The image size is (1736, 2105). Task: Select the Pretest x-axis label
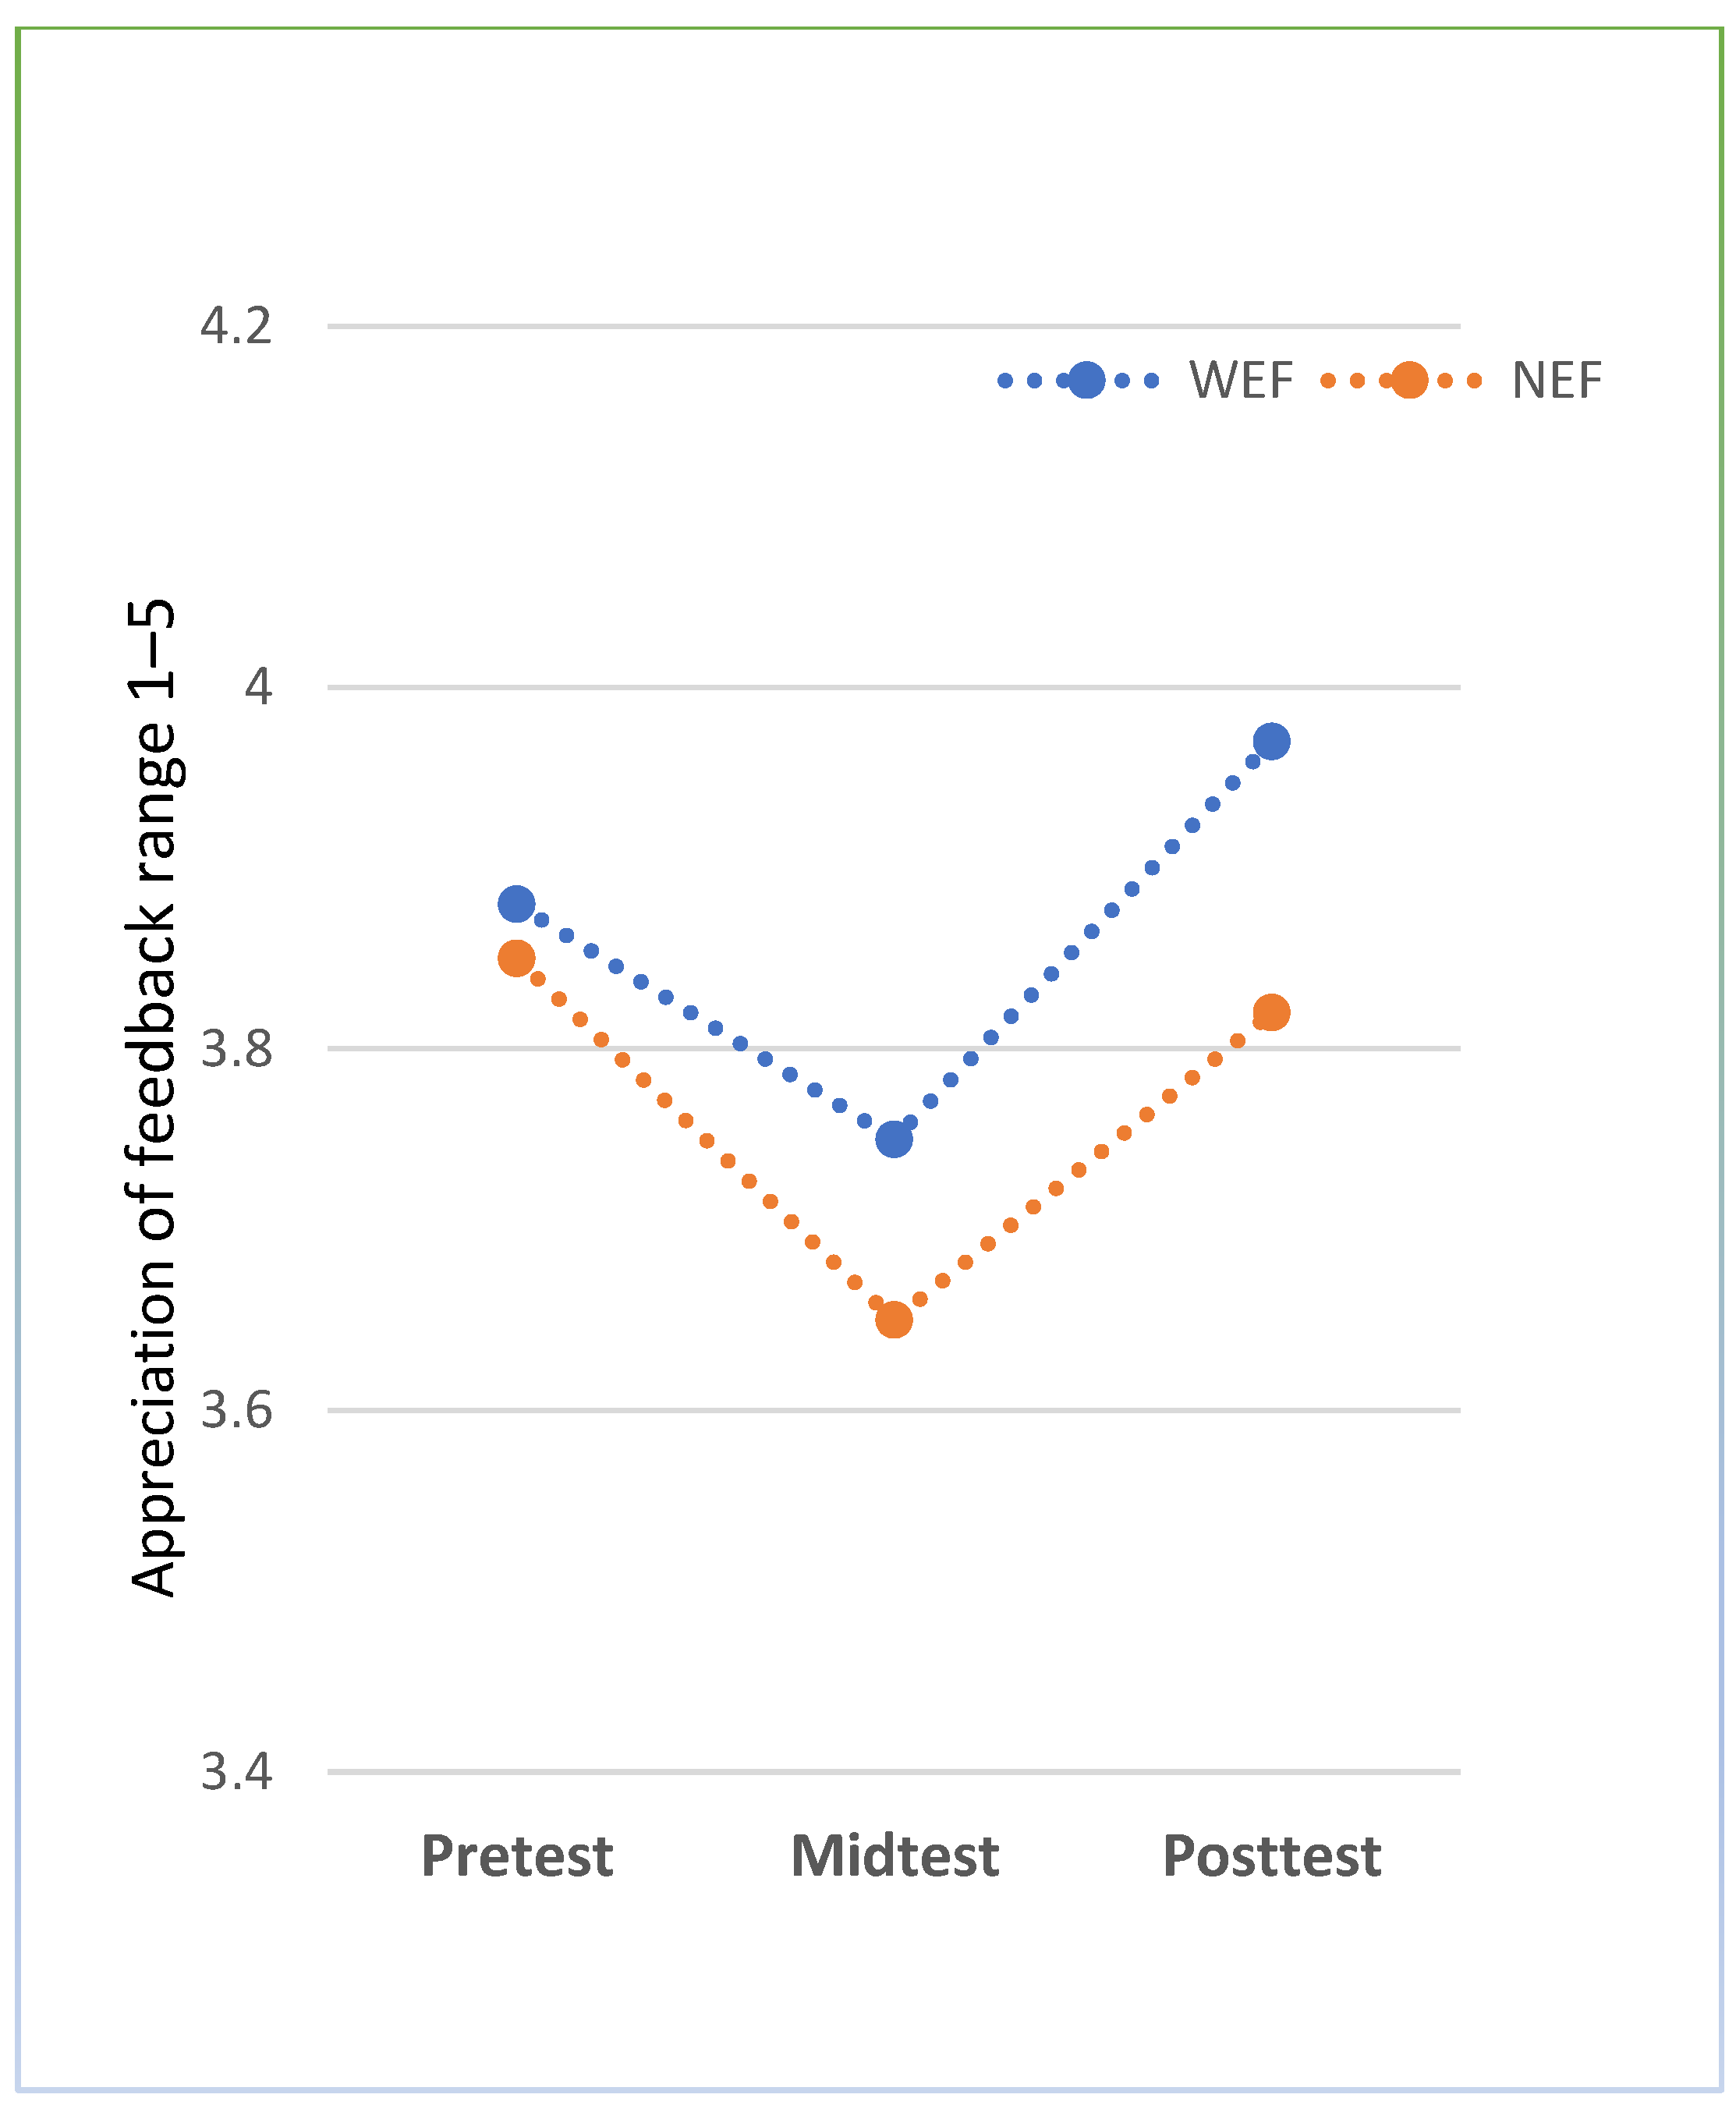coord(517,1857)
